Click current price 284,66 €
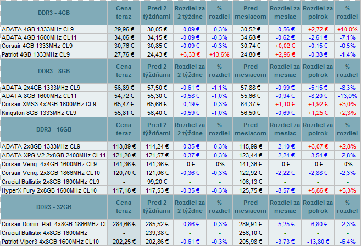 [124, 224]
